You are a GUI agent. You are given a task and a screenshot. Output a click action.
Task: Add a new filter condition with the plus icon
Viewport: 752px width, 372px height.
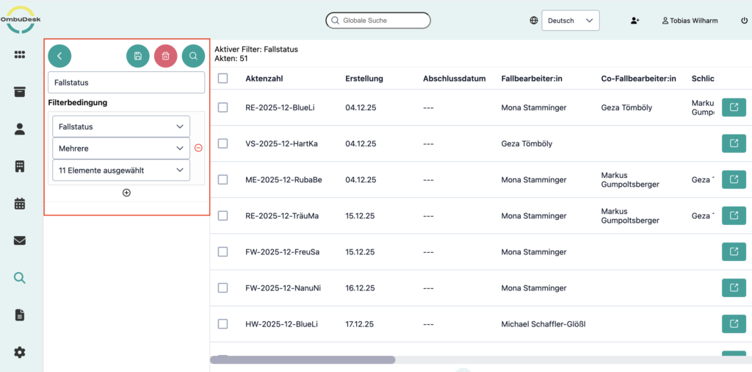[x=126, y=193]
